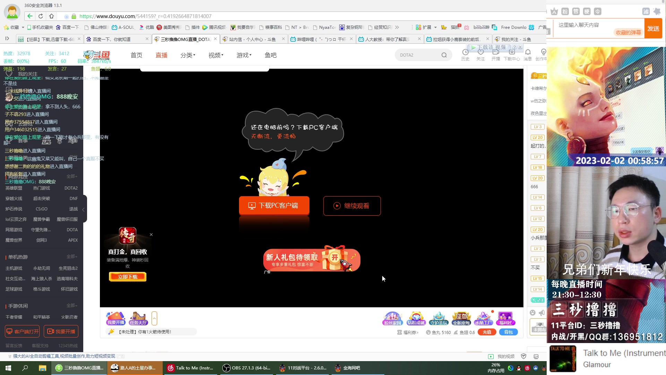The image size is (666, 375).
Task: Open the A-SOUL bookmark
Action: pos(123,27)
